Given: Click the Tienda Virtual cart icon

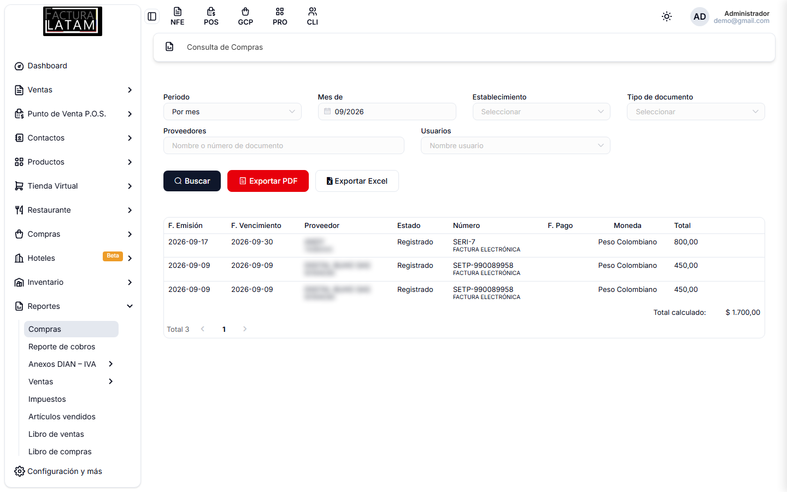Looking at the screenshot, I should click(x=19, y=186).
